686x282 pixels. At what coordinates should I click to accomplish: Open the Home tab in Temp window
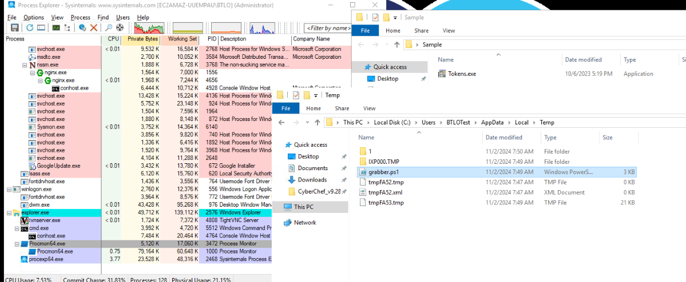pos(314,108)
